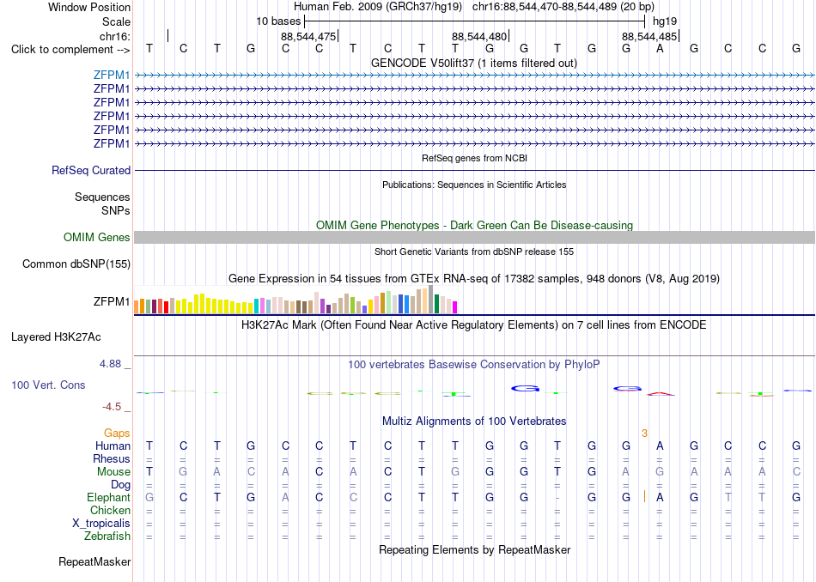816x582 pixels.
Task: Click OMIM Gene Phenotypes green title
Action: tap(474, 225)
